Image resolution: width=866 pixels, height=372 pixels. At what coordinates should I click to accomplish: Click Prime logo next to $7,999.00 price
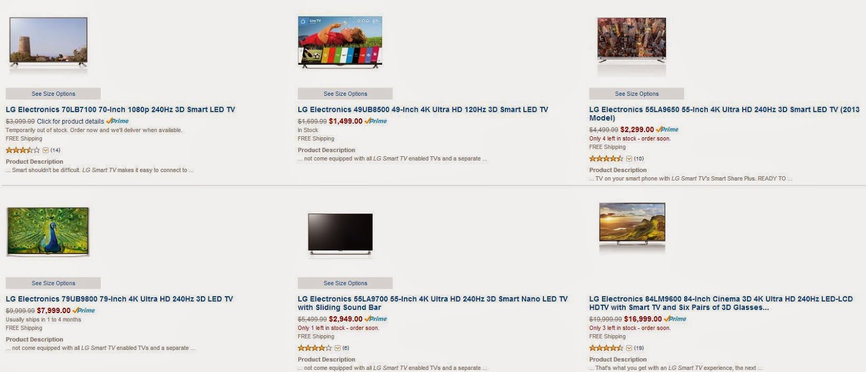[x=83, y=310]
